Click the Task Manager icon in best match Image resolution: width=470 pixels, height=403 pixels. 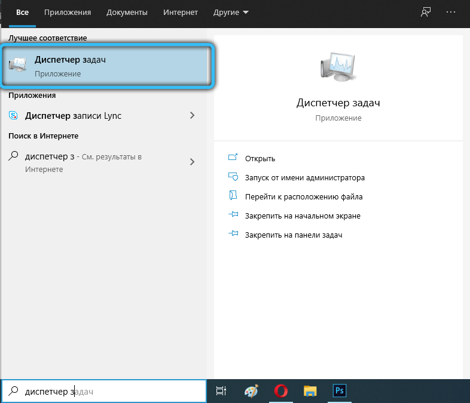coord(18,64)
